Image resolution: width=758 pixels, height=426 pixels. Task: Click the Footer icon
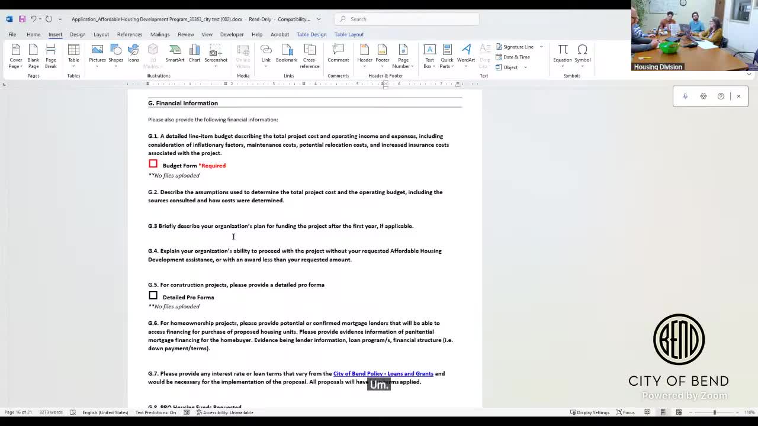(383, 49)
